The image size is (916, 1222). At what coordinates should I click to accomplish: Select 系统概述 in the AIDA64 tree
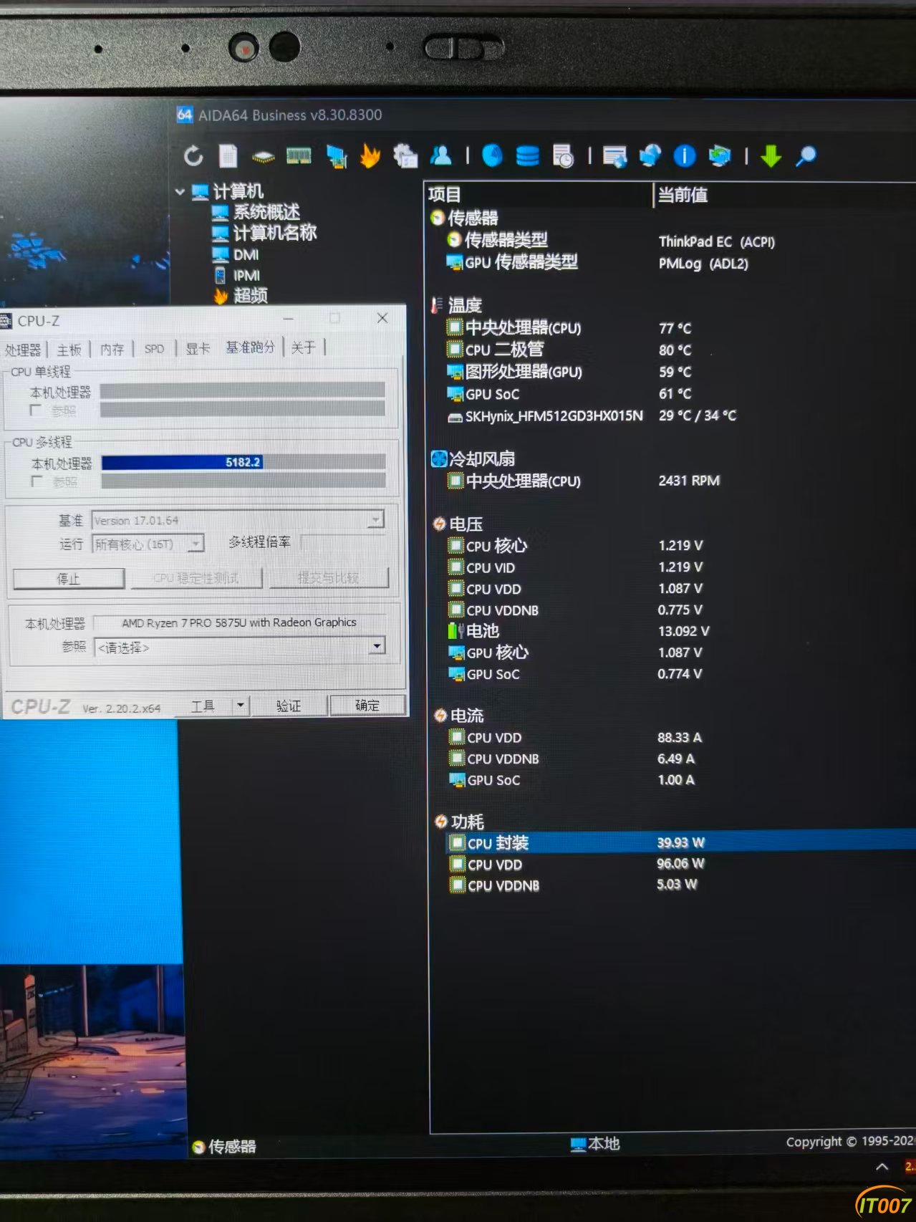pyautogui.click(x=256, y=212)
